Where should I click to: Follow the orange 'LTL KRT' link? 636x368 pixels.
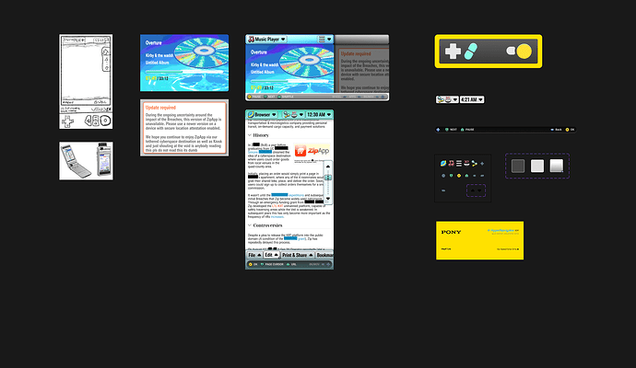[x=277, y=206]
